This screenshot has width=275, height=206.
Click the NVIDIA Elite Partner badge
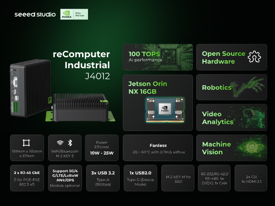coord(74,14)
